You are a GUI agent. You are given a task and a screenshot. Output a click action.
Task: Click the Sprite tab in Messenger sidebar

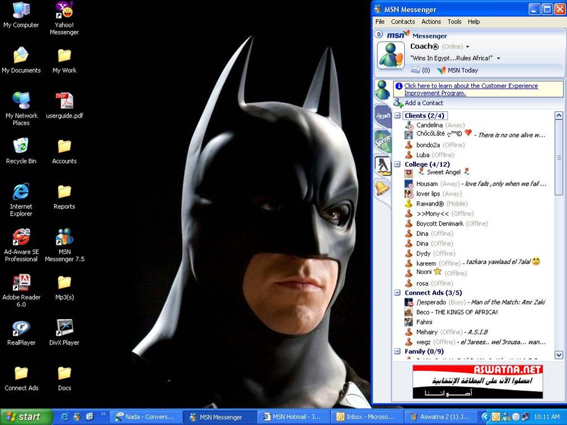click(382, 141)
